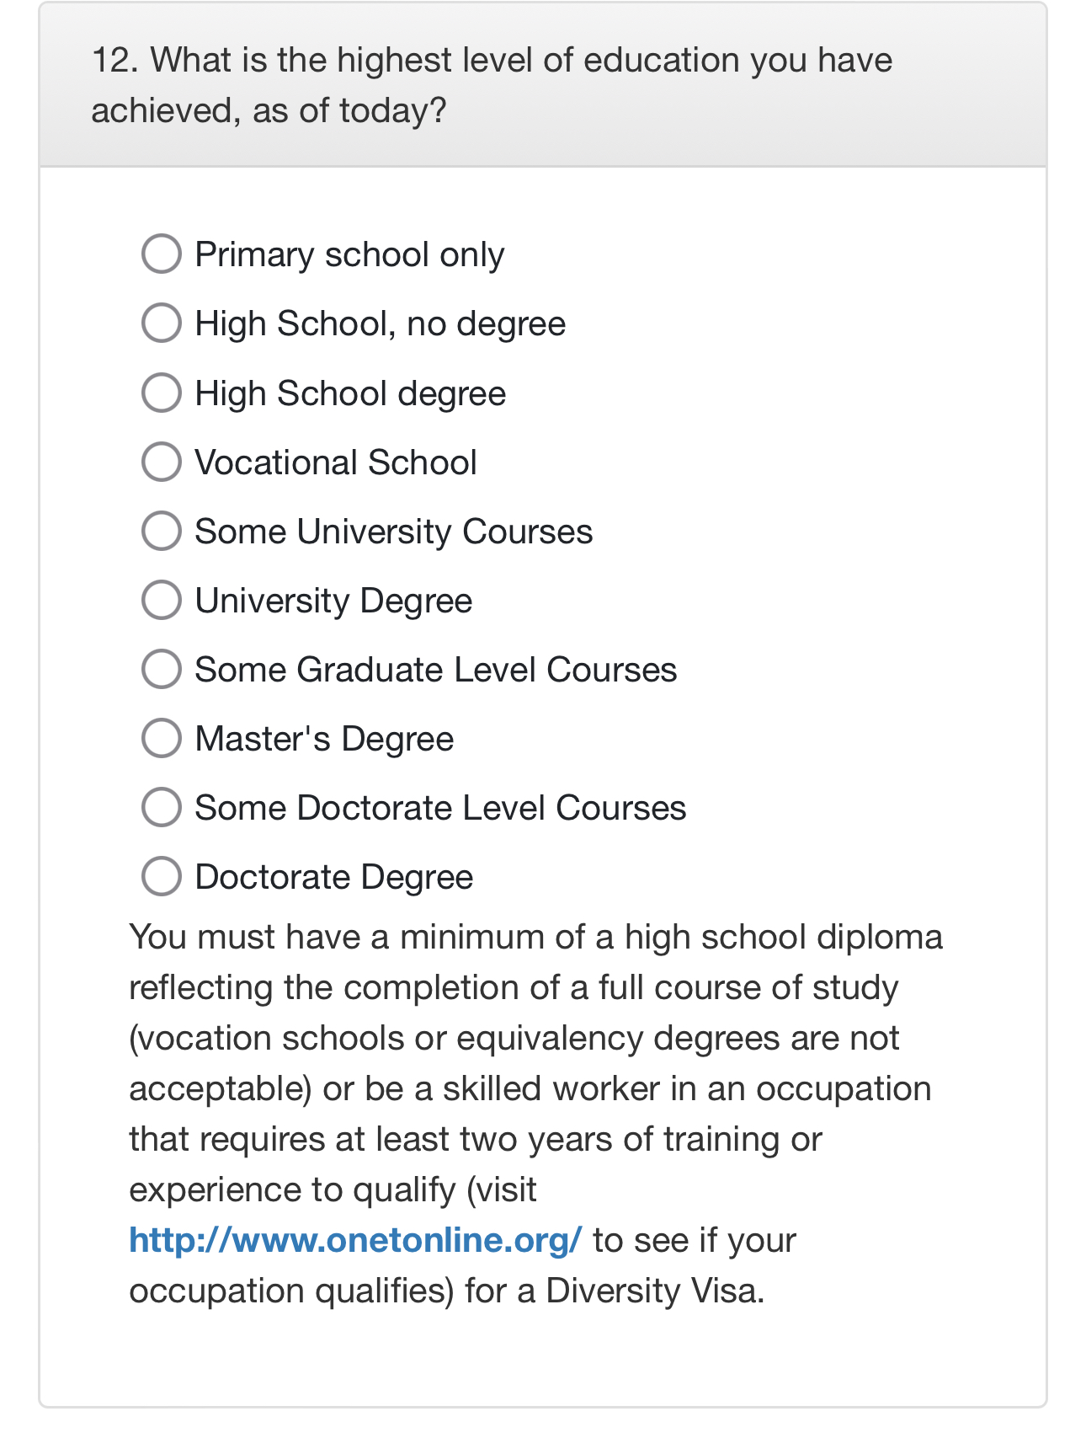Click the 'High School degree' label text

tap(350, 393)
